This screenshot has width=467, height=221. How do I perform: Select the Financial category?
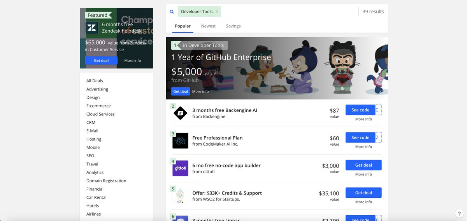click(95, 189)
